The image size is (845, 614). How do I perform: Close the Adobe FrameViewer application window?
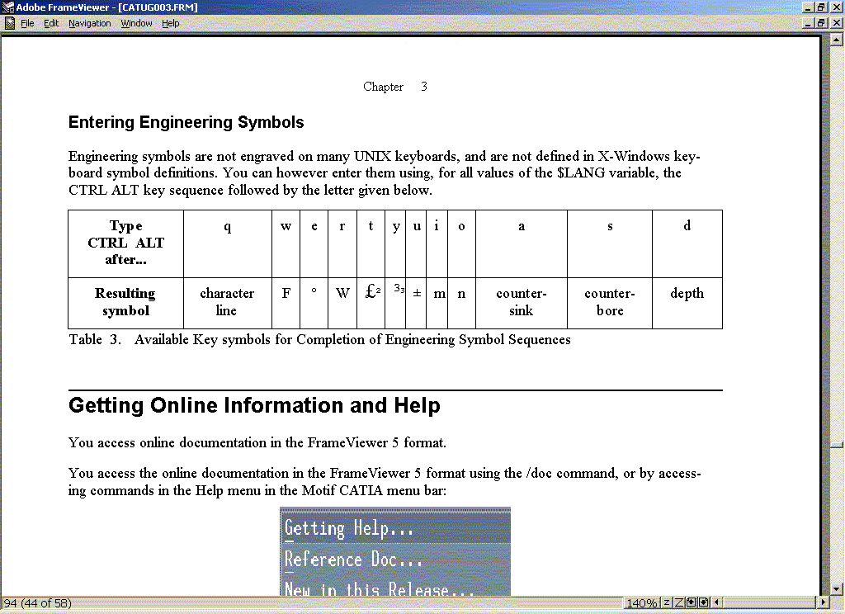(x=836, y=7)
